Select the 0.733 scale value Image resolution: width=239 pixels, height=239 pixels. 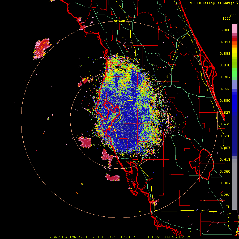click(225, 89)
